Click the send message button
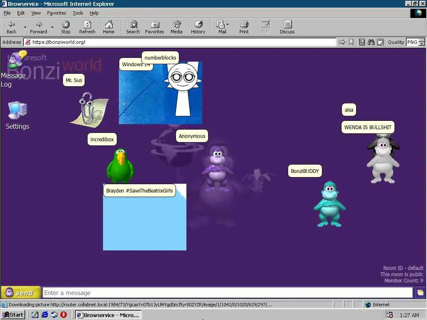 tap(21, 293)
